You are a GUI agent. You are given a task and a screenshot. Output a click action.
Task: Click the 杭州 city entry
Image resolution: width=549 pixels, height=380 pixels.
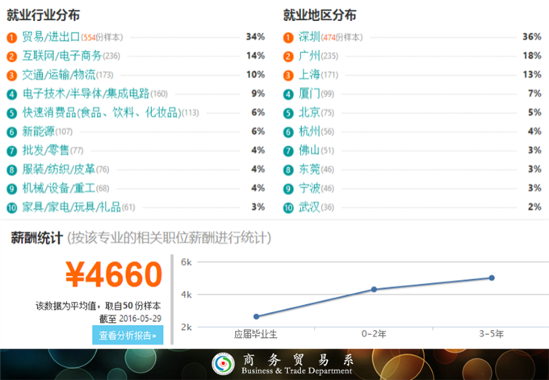[308, 132]
